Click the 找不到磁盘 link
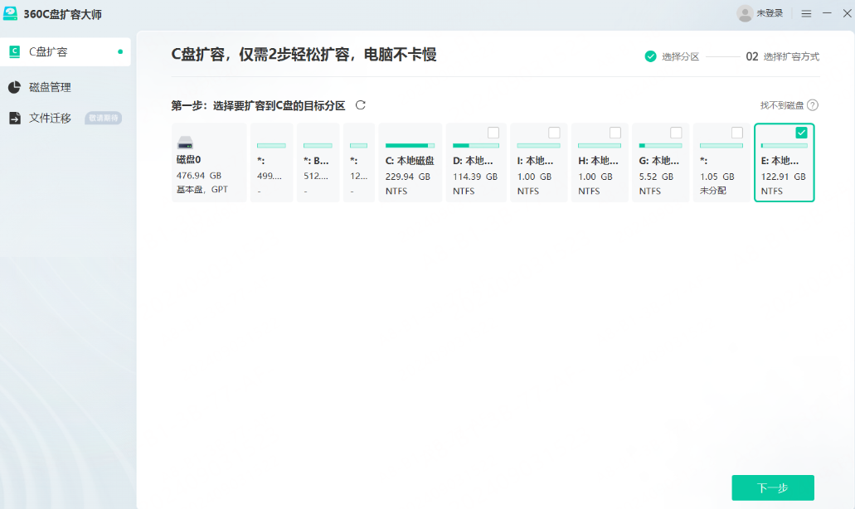Image resolution: width=855 pixels, height=509 pixels. coord(782,105)
